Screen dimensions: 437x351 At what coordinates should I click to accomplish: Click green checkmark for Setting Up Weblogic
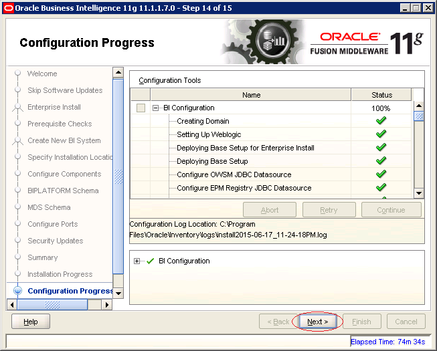[381, 134]
